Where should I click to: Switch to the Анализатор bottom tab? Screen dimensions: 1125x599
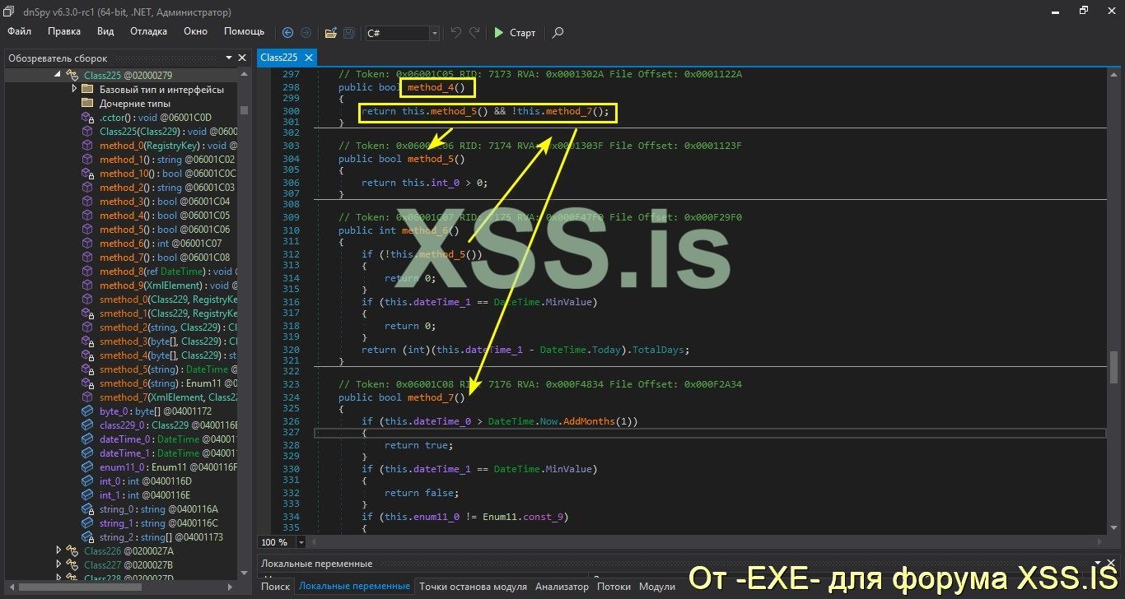pos(562,587)
